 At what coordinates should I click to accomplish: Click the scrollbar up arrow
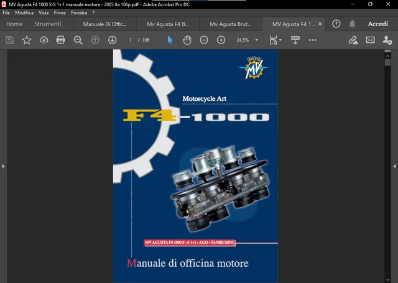pyautogui.click(x=387, y=56)
